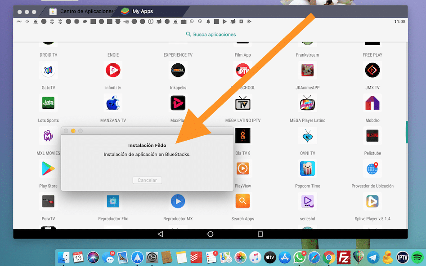Open Splive Player v.5.1.4
Viewport: 426px width, 266px height.
[x=372, y=201]
